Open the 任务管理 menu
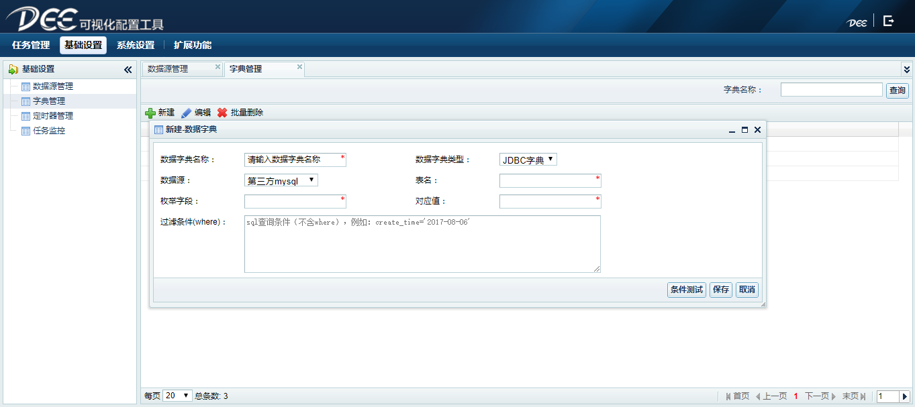The height and width of the screenshot is (407, 915). [x=31, y=46]
